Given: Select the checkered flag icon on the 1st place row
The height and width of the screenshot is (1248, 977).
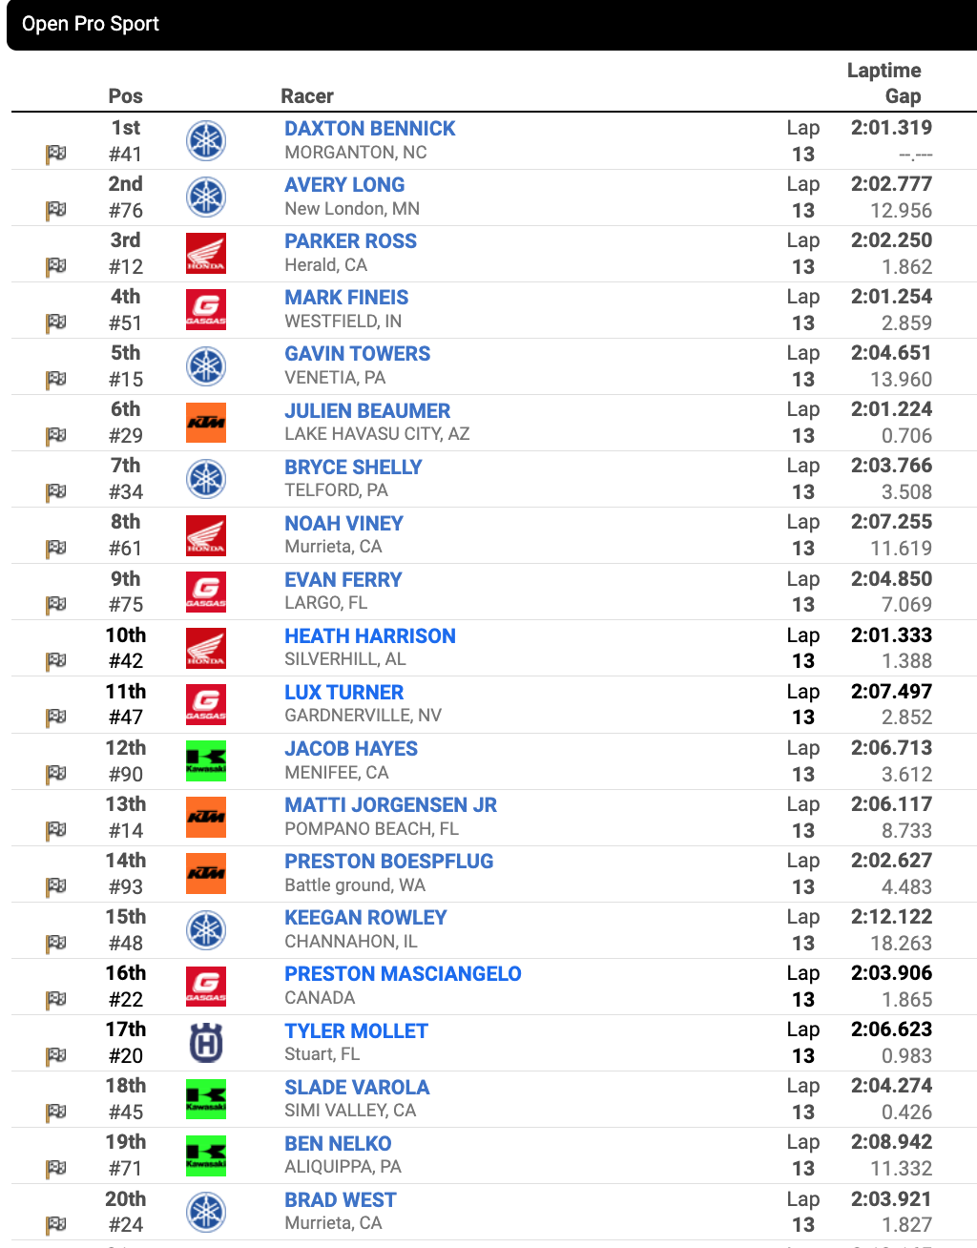Looking at the screenshot, I should (54, 155).
